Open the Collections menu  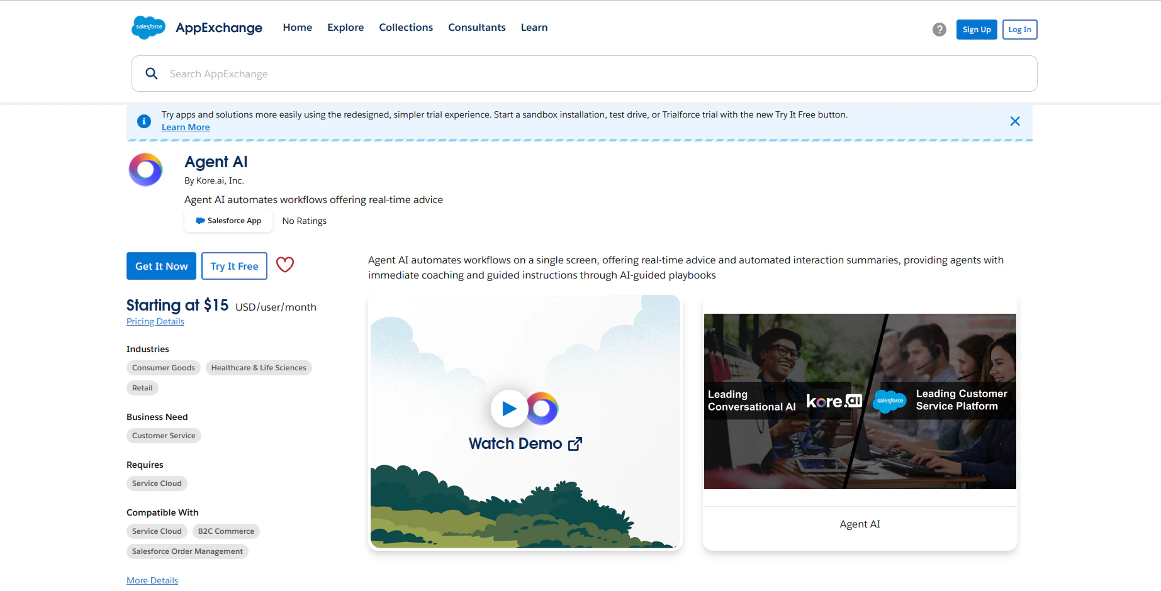pos(406,27)
